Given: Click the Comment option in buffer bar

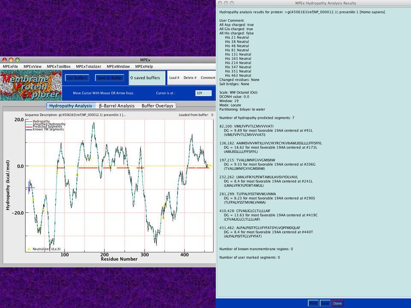Looking at the screenshot, I should pos(208,78).
